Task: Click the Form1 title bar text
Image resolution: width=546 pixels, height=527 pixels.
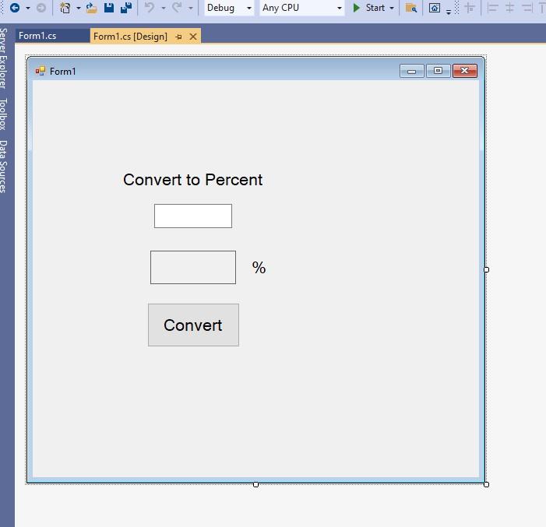Action: tap(62, 72)
